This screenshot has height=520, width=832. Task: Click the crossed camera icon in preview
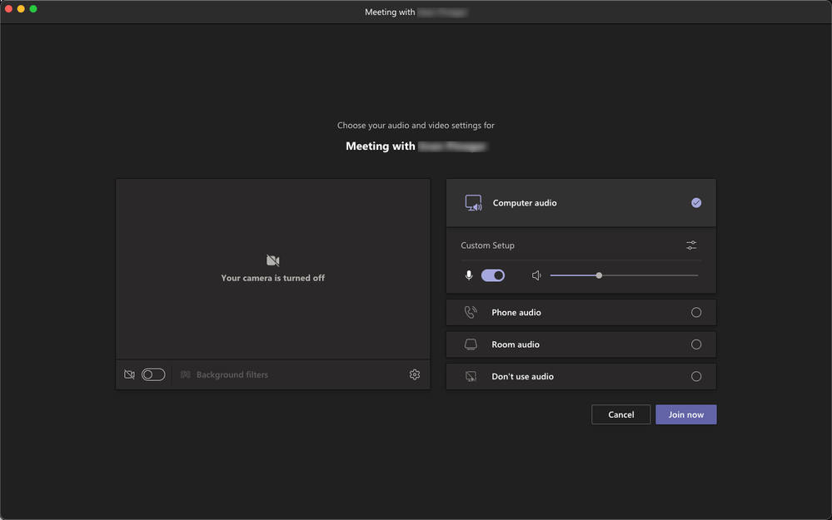coord(272,260)
